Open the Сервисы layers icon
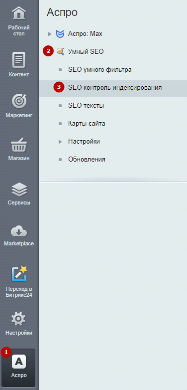 [x=19, y=190]
